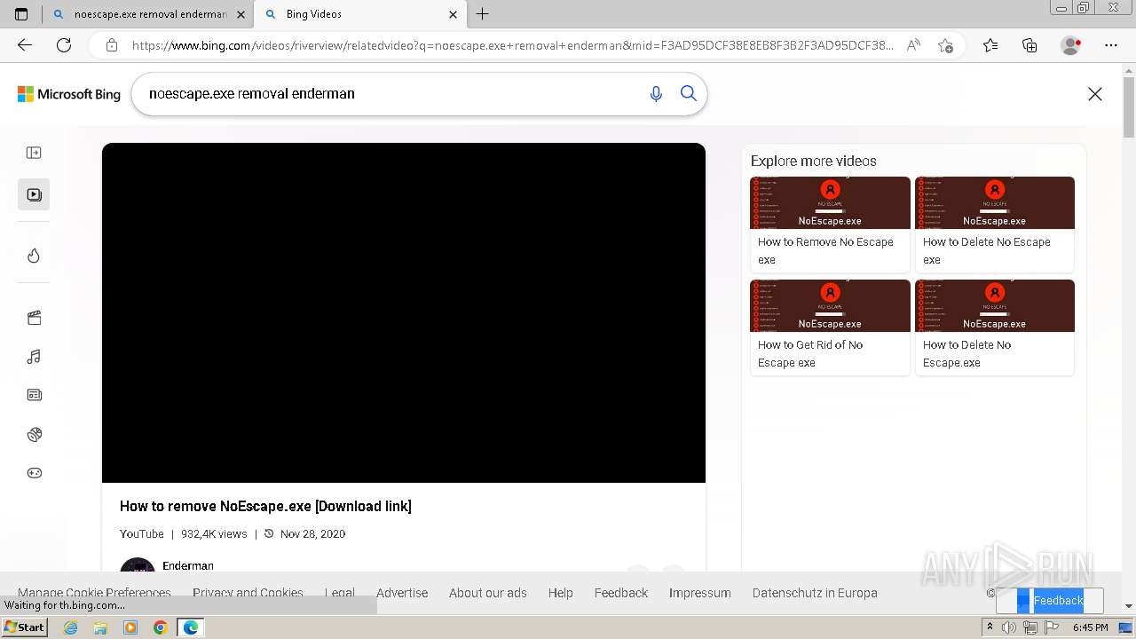Edit the Bing search query field

pyautogui.click(x=390, y=93)
